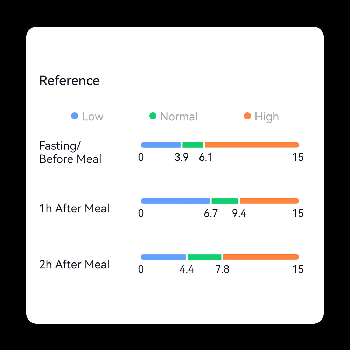The image size is (350, 350).
Task: Select the Fasting/Before Meal row label
Action: (70, 152)
